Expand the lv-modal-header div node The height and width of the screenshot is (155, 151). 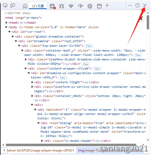tap(42, 141)
